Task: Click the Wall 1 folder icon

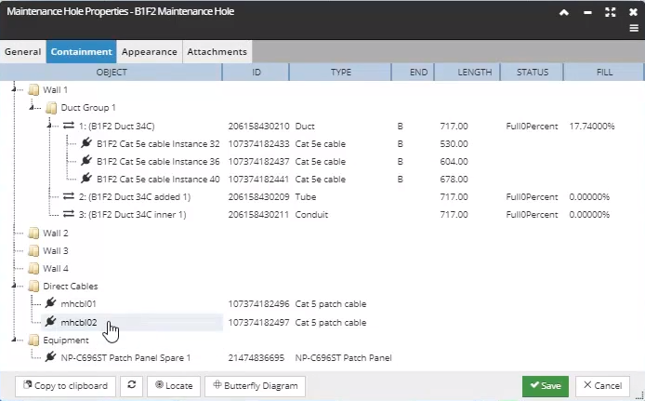Action: pos(33,89)
